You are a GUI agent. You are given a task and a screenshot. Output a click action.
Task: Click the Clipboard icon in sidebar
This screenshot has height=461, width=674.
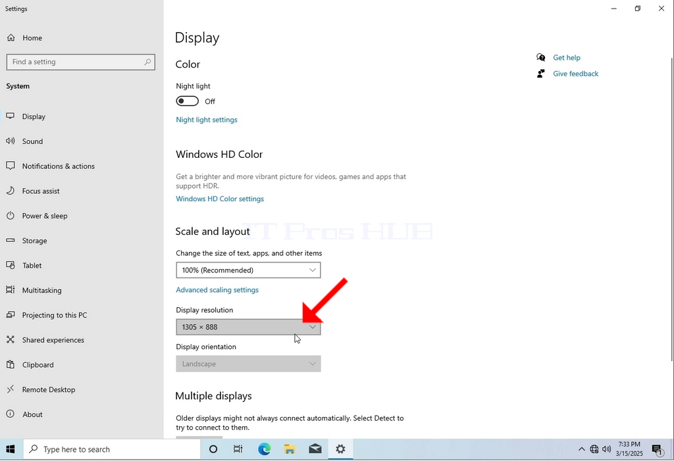[11, 365]
